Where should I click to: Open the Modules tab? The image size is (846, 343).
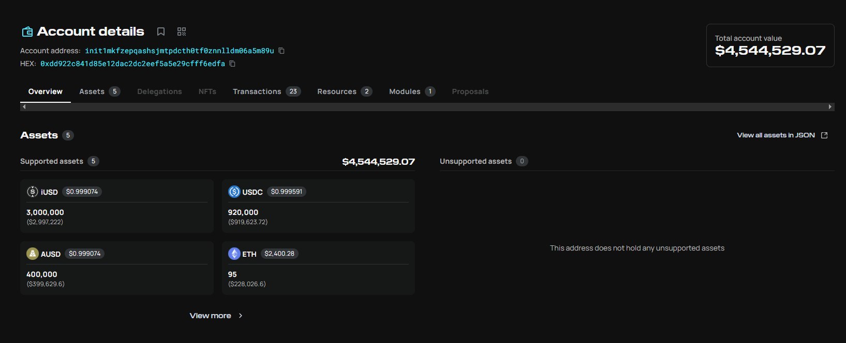412,91
